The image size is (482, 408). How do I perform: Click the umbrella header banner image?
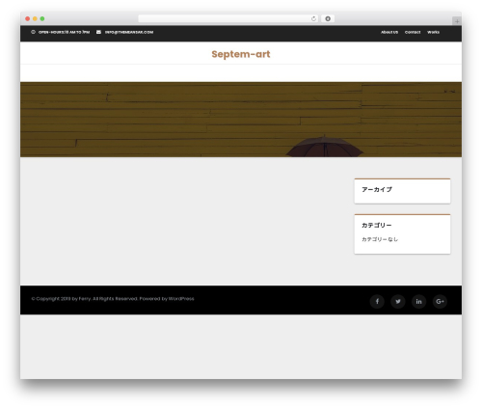click(241, 120)
